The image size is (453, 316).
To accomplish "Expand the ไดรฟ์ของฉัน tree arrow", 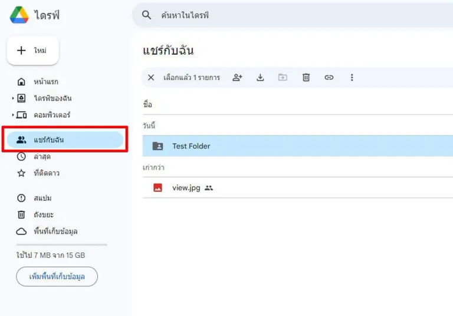I will point(13,98).
